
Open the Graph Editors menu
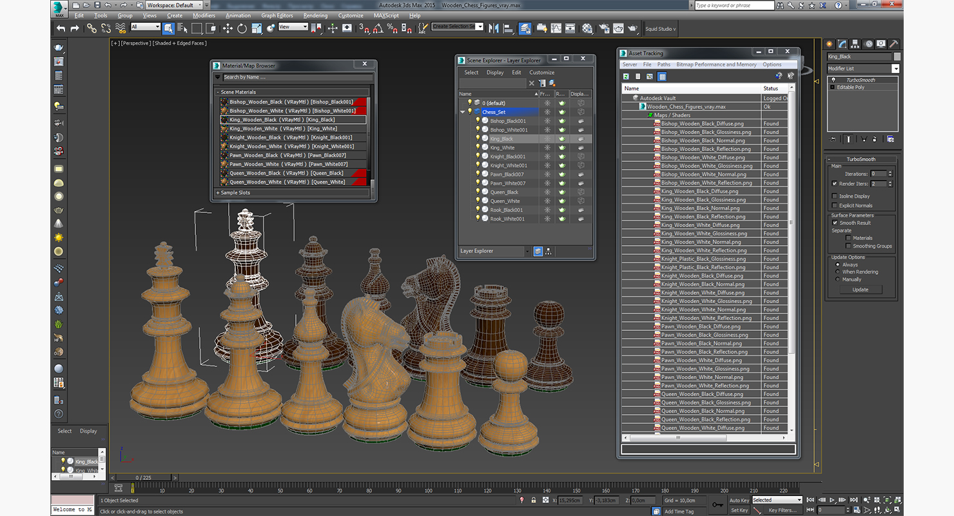pyautogui.click(x=277, y=15)
